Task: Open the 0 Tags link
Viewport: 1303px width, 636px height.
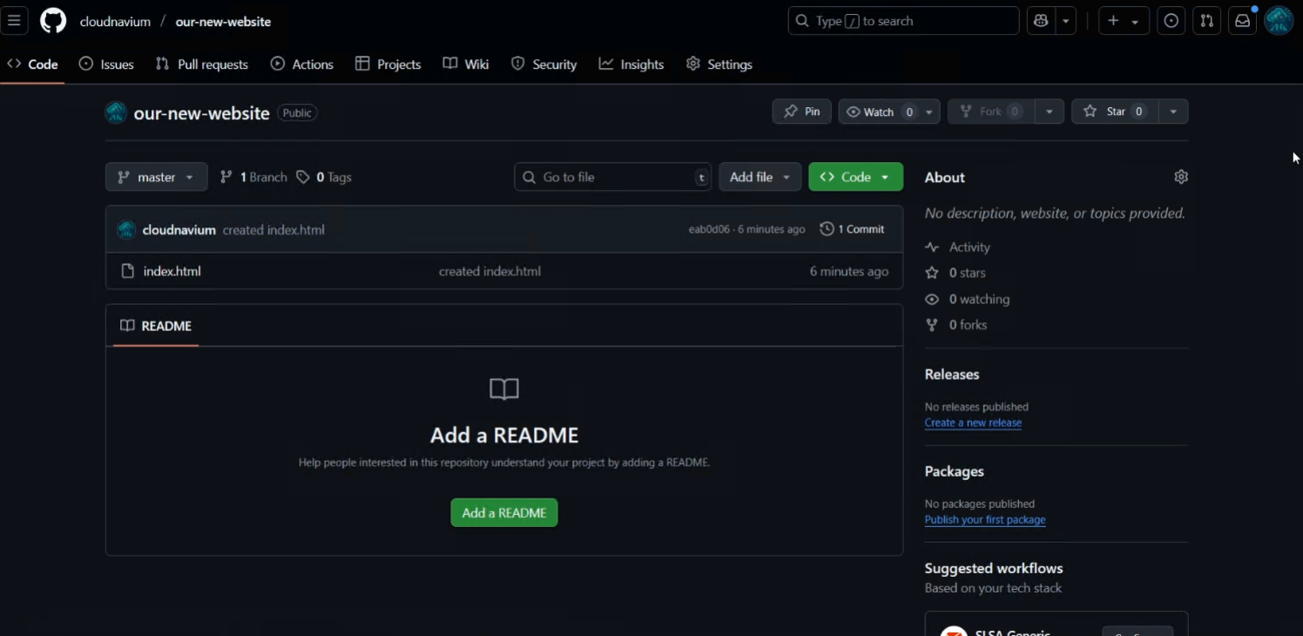Action: click(324, 177)
